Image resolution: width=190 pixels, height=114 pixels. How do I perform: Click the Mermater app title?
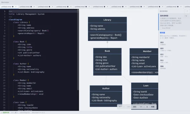(x=5, y=2)
